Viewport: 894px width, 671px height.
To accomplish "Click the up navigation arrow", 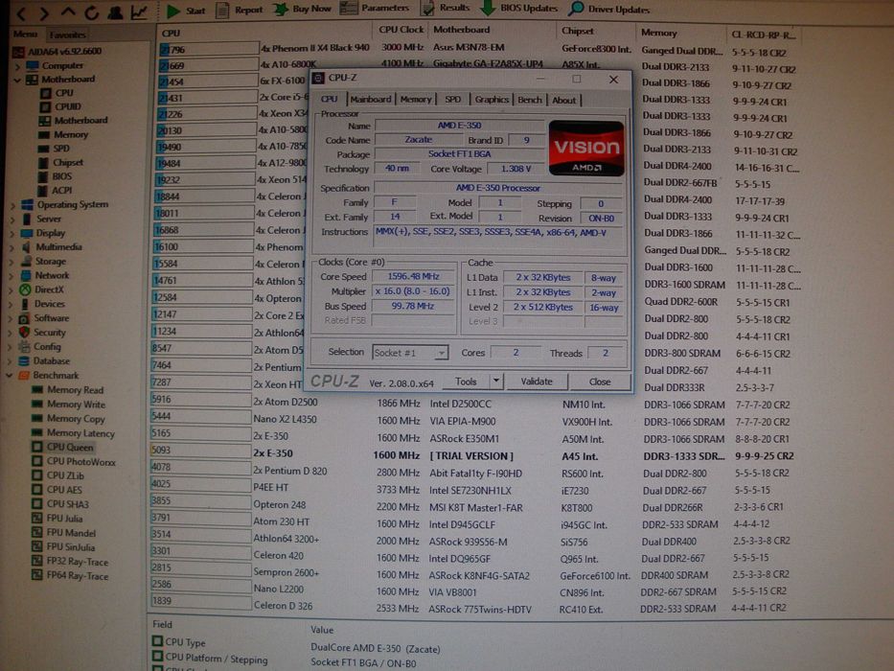I will [x=68, y=12].
